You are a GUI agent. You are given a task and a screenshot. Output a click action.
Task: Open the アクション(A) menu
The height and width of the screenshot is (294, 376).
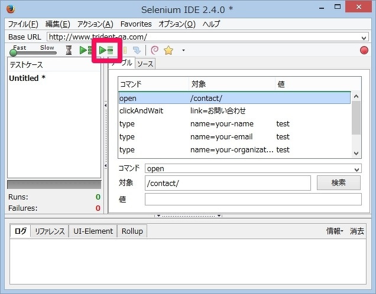(95, 24)
